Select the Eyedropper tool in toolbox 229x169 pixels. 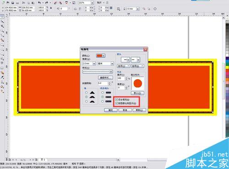pyautogui.click(x=2, y=77)
